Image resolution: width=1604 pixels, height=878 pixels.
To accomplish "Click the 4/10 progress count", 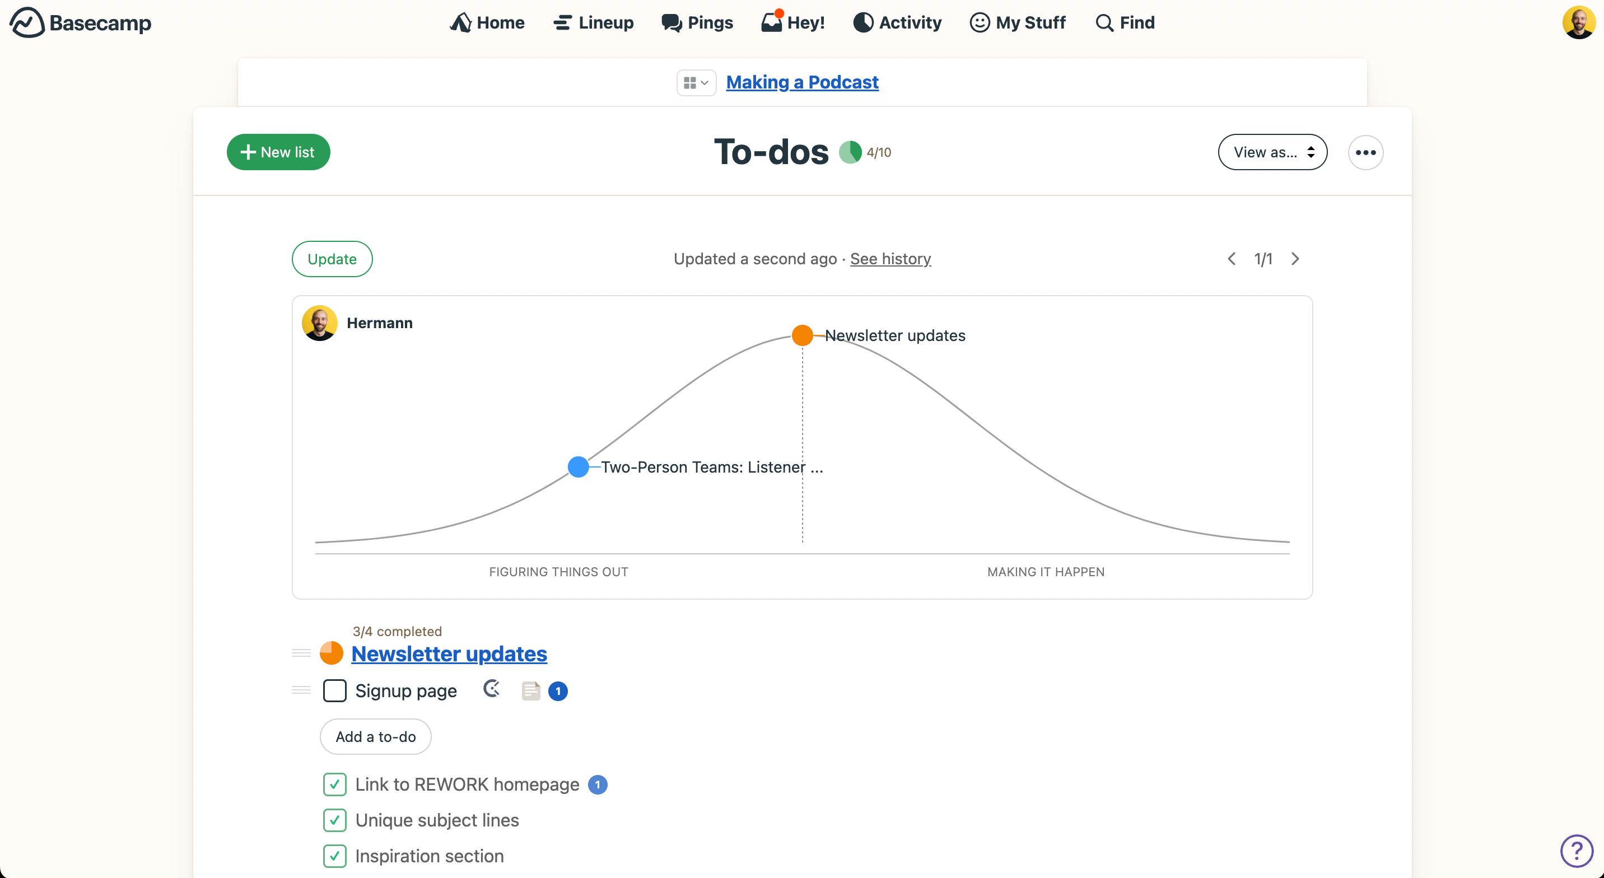I will tap(879, 152).
